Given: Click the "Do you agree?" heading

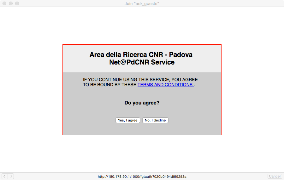Looking at the screenshot, I should [x=142, y=103].
